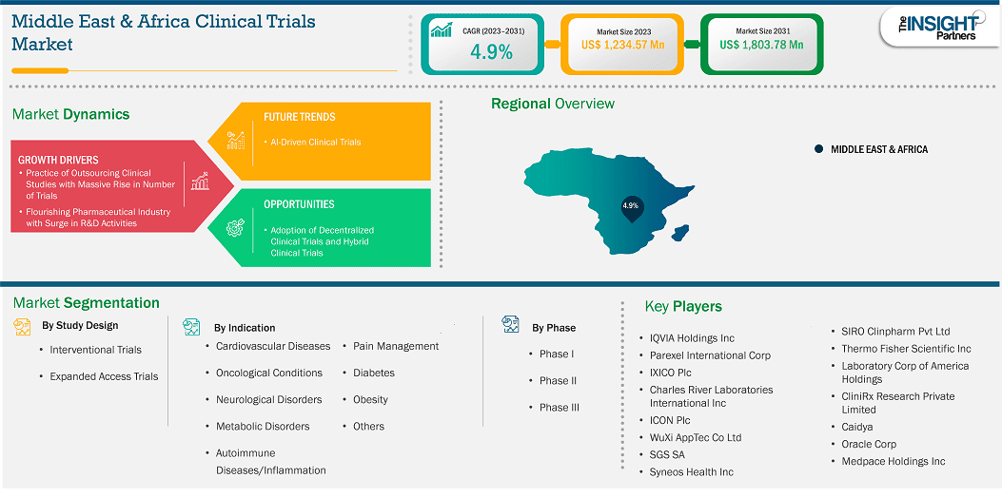1002x498 pixels.
Task: Click the Opportunities gear icon
Action: point(236,228)
